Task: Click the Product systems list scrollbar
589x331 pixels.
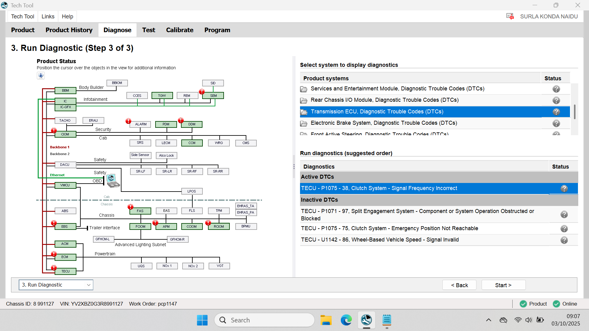Action: [575, 112]
